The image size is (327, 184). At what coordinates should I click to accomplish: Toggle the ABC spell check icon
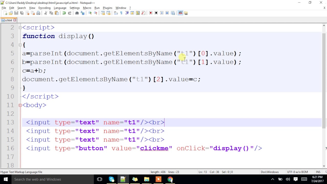pyautogui.click(x=180, y=13)
